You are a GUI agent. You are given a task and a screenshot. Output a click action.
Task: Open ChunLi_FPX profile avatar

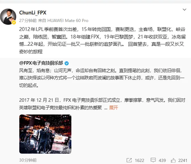pyautogui.click(x=8, y=17)
